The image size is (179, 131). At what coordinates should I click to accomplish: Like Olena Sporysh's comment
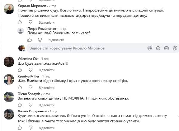pyautogui.click(x=20, y=105)
